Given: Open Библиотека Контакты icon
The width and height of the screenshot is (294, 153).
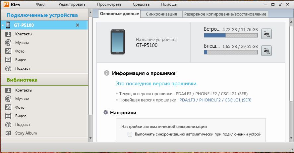Looking at the screenshot, I should [8, 90].
